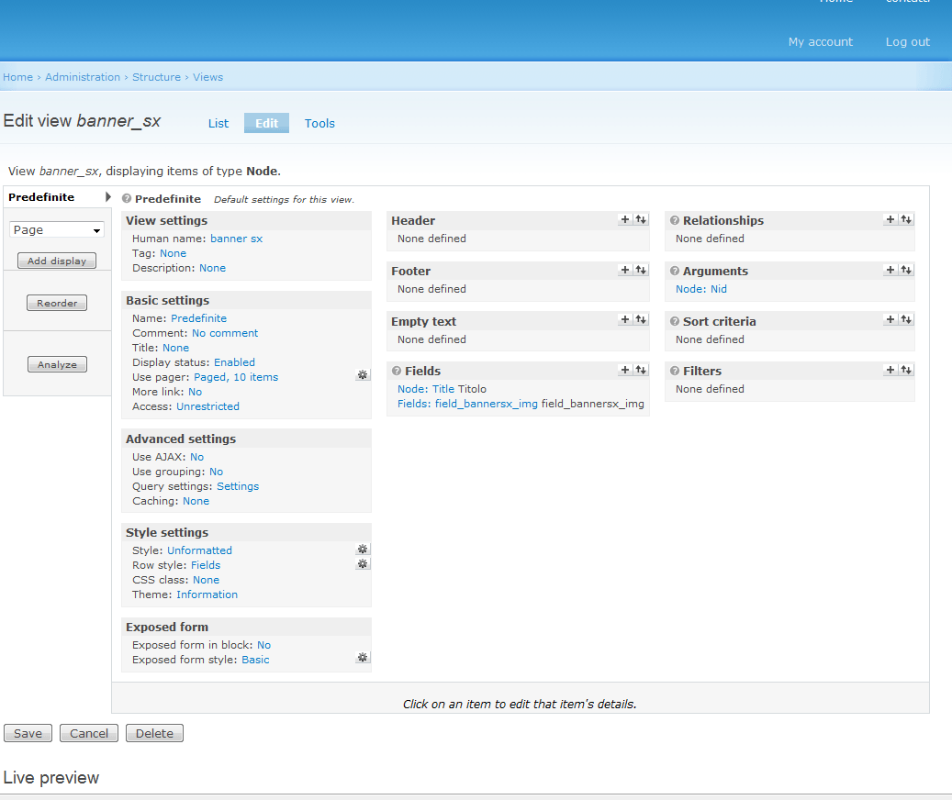Open the Page display type dropdown
The height and width of the screenshot is (800, 952).
point(57,230)
